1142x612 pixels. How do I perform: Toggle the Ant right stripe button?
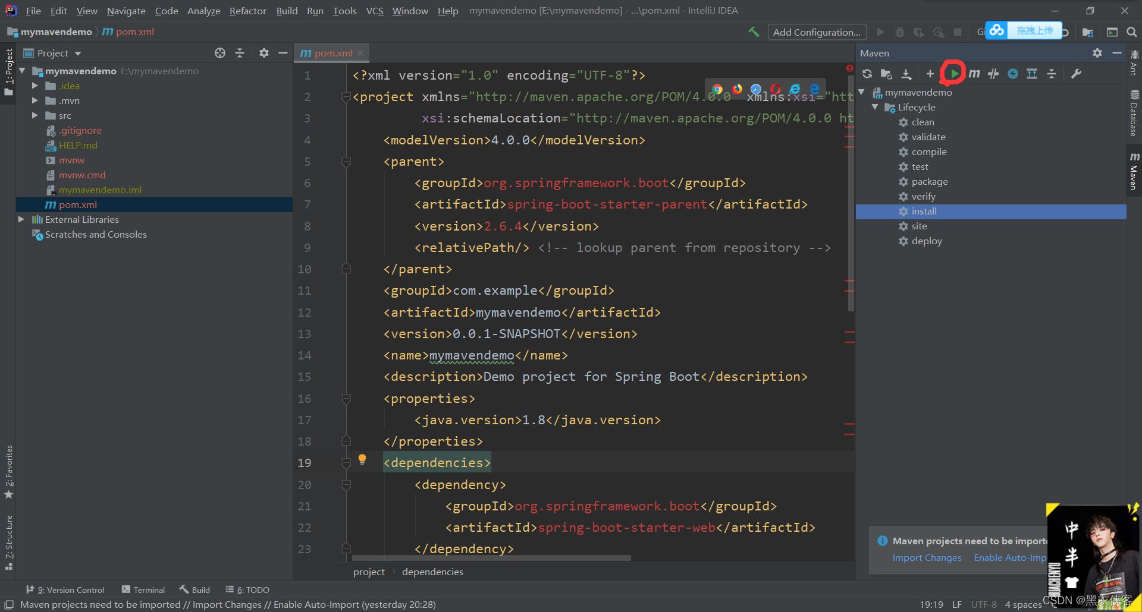[x=1134, y=62]
